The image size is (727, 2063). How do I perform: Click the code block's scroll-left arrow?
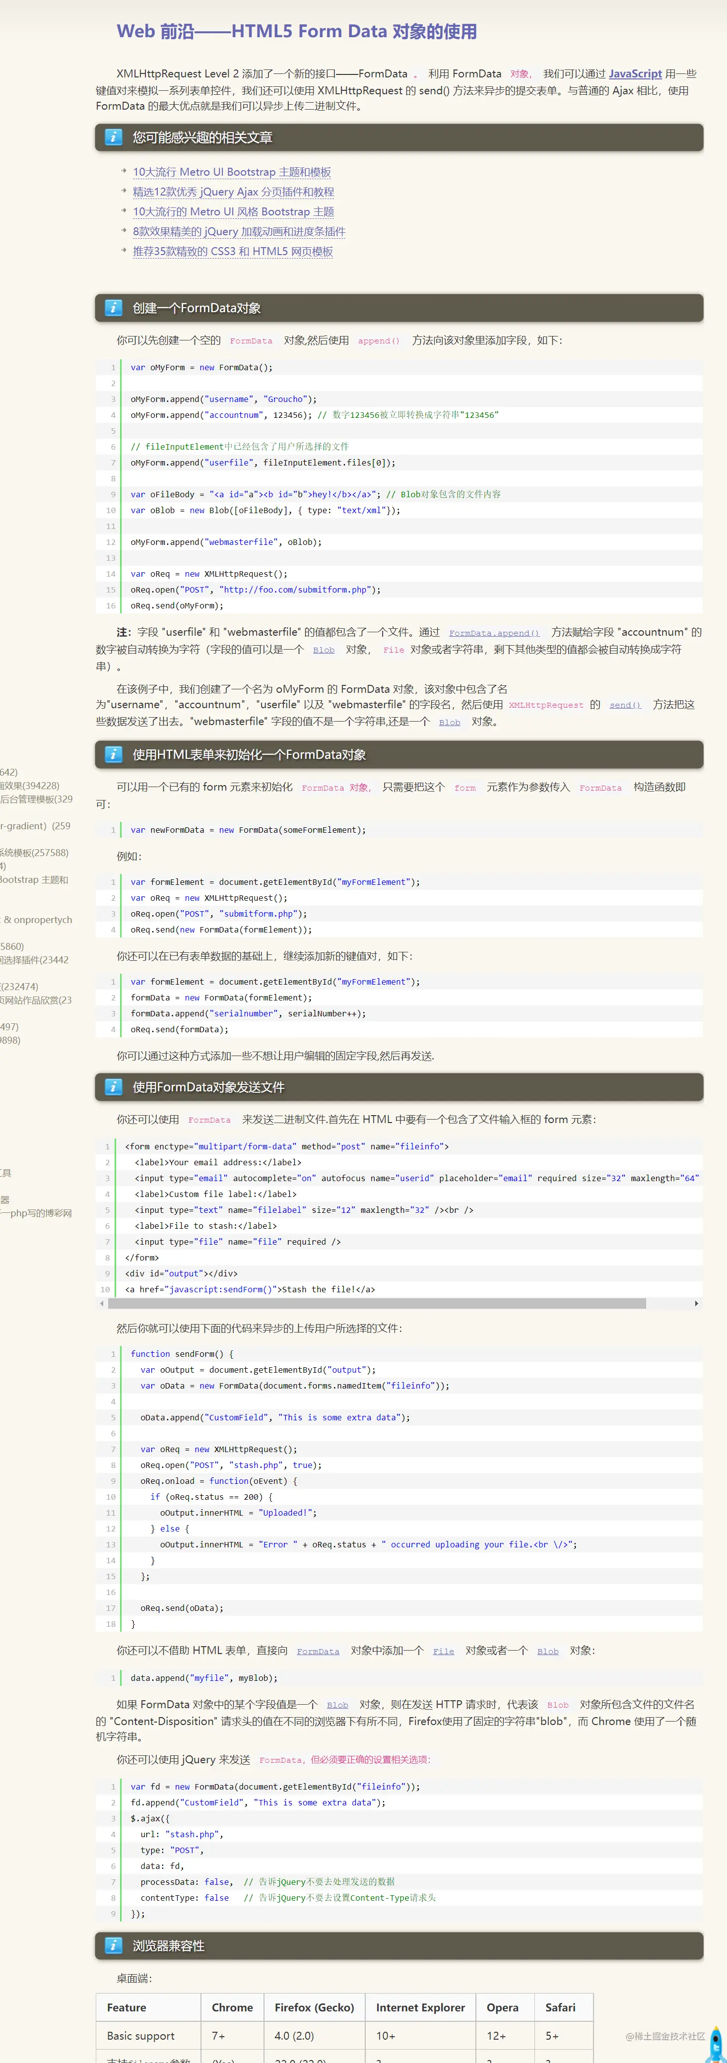102,1304
